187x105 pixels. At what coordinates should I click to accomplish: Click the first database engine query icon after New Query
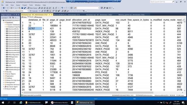pyautogui.click(x=39, y=8)
